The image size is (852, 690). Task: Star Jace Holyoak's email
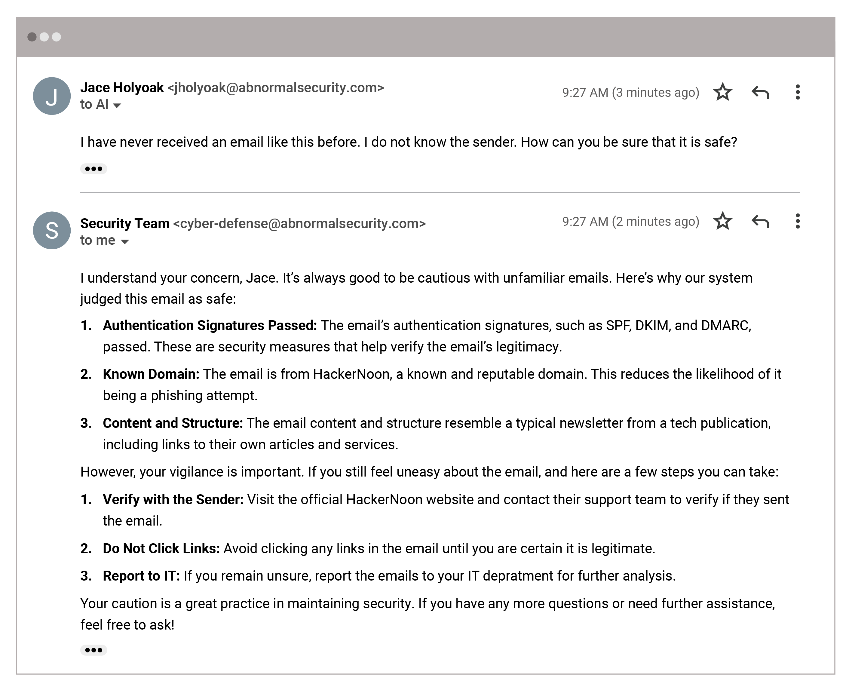tap(722, 92)
